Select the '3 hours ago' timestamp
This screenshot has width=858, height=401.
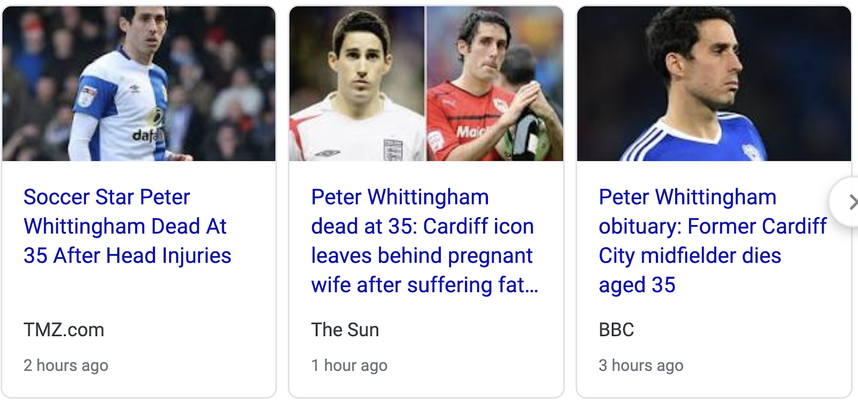coord(641,365)
